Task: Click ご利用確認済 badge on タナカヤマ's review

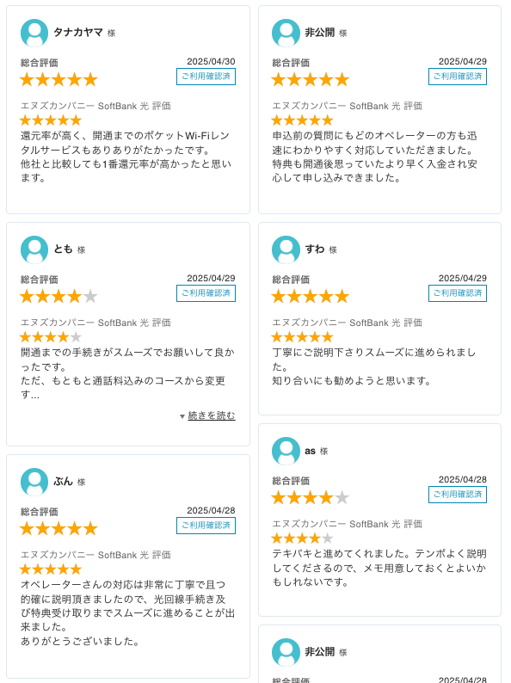Action: (x=206, y=77)
